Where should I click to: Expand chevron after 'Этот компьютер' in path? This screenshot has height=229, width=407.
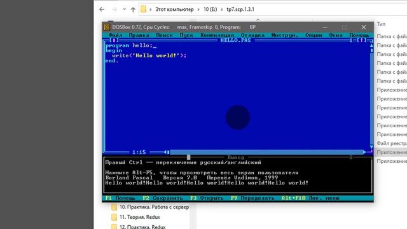click(198, 10)
